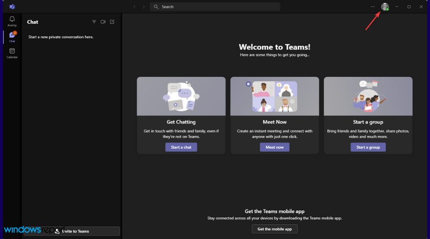
Task: Click the 'Welcome to Teams!' heading
Action: click(x=275, y=47)
